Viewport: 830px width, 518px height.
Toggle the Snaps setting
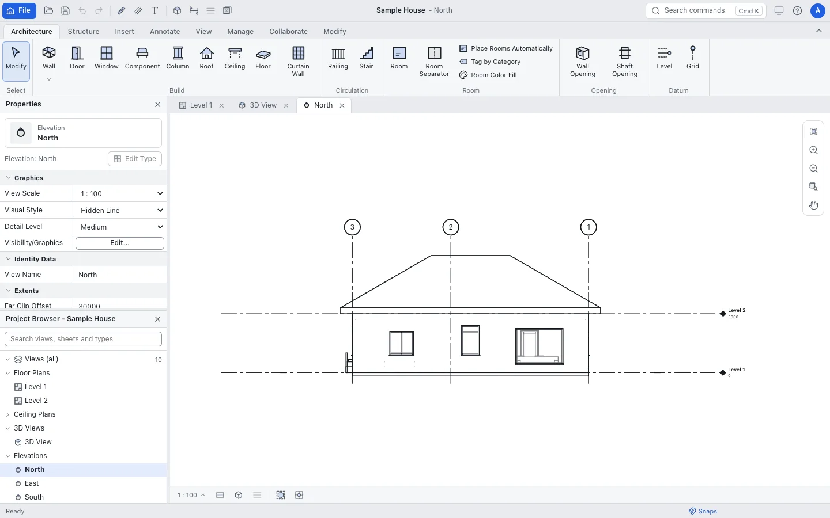point(703,511)
